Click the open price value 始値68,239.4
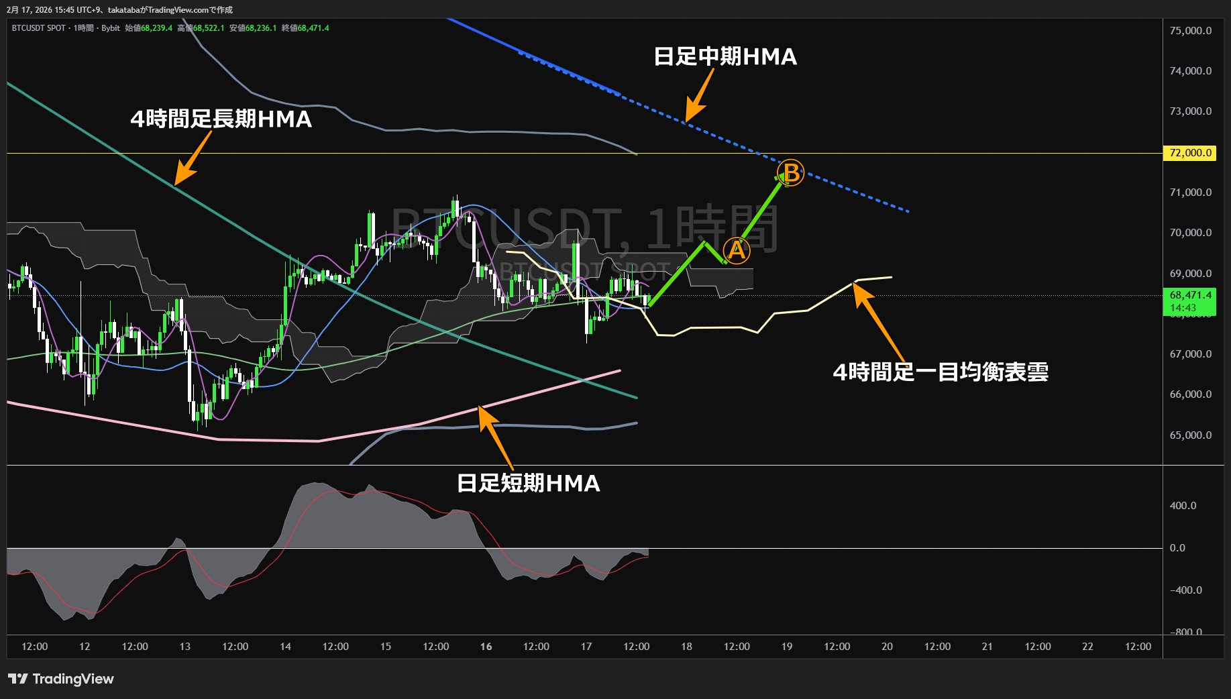 [148, 28]
